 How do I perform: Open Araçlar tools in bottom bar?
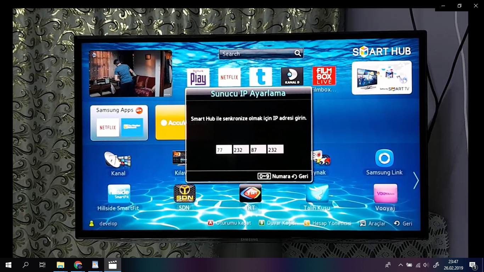point(372,223)
